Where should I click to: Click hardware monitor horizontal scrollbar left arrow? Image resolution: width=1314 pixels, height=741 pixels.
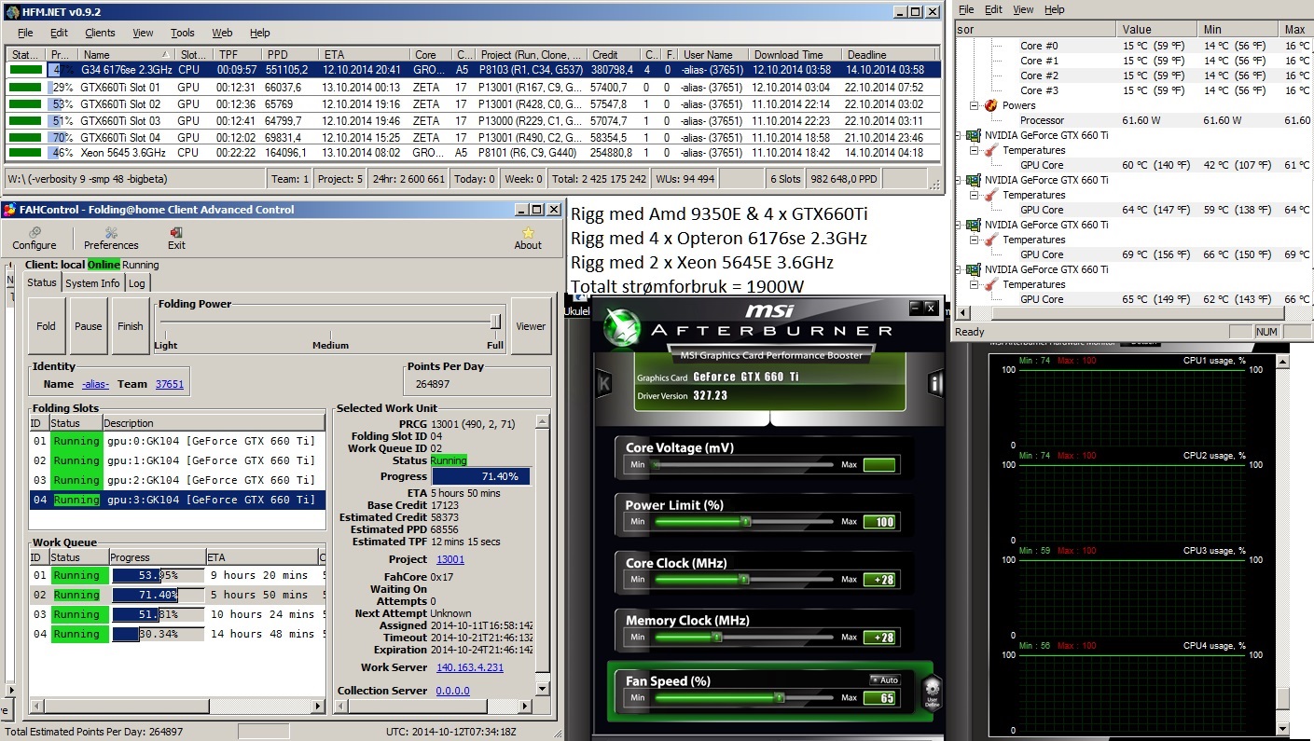(961, 314)
